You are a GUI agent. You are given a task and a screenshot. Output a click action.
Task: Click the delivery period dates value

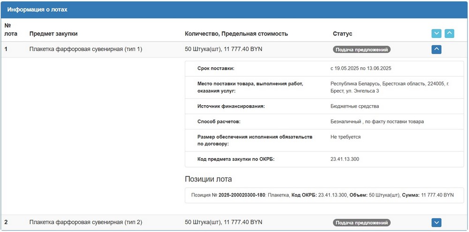tap(361, 68)
